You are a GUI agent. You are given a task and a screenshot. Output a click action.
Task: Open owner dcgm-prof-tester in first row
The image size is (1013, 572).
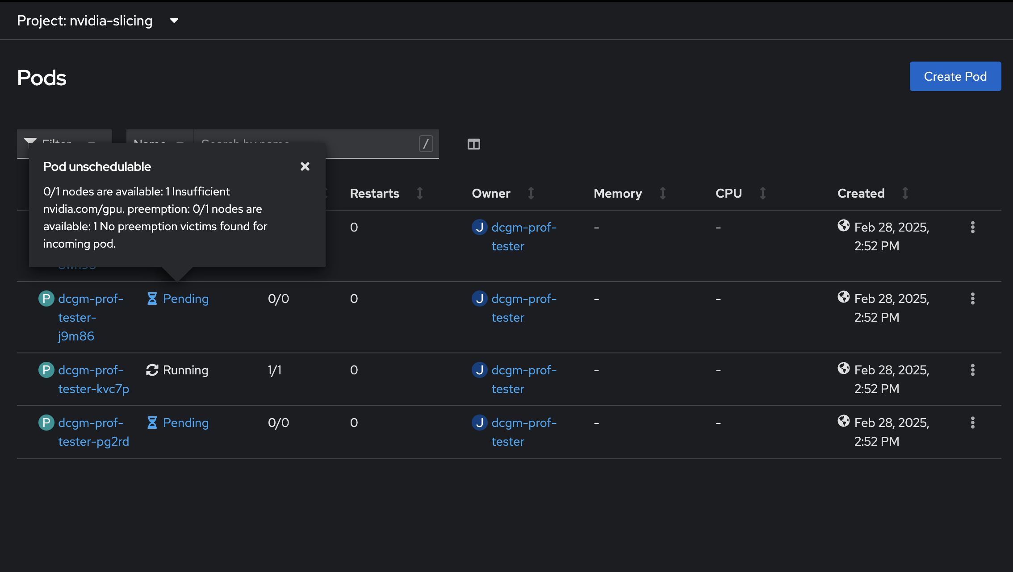point(524,236)
